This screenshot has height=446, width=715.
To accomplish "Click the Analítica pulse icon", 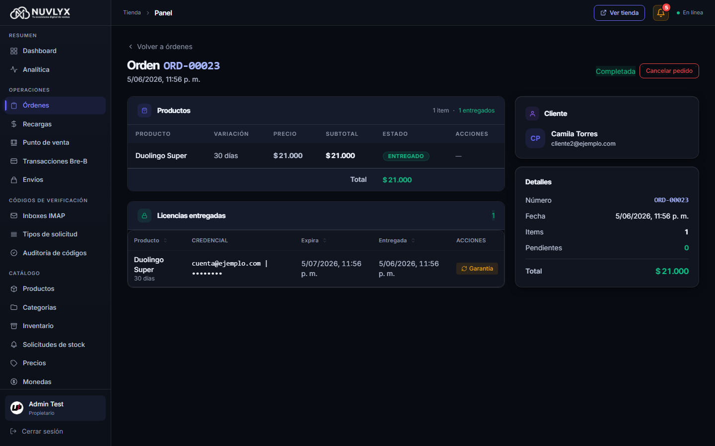I will point(14,70).
